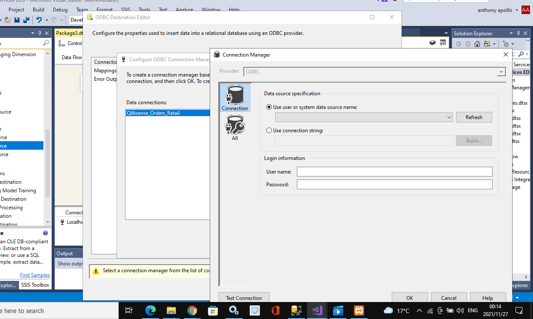This screenshot has height=319, width=533.
Task: Switch to the Data Flow tab
Action: tap(71, 57)
